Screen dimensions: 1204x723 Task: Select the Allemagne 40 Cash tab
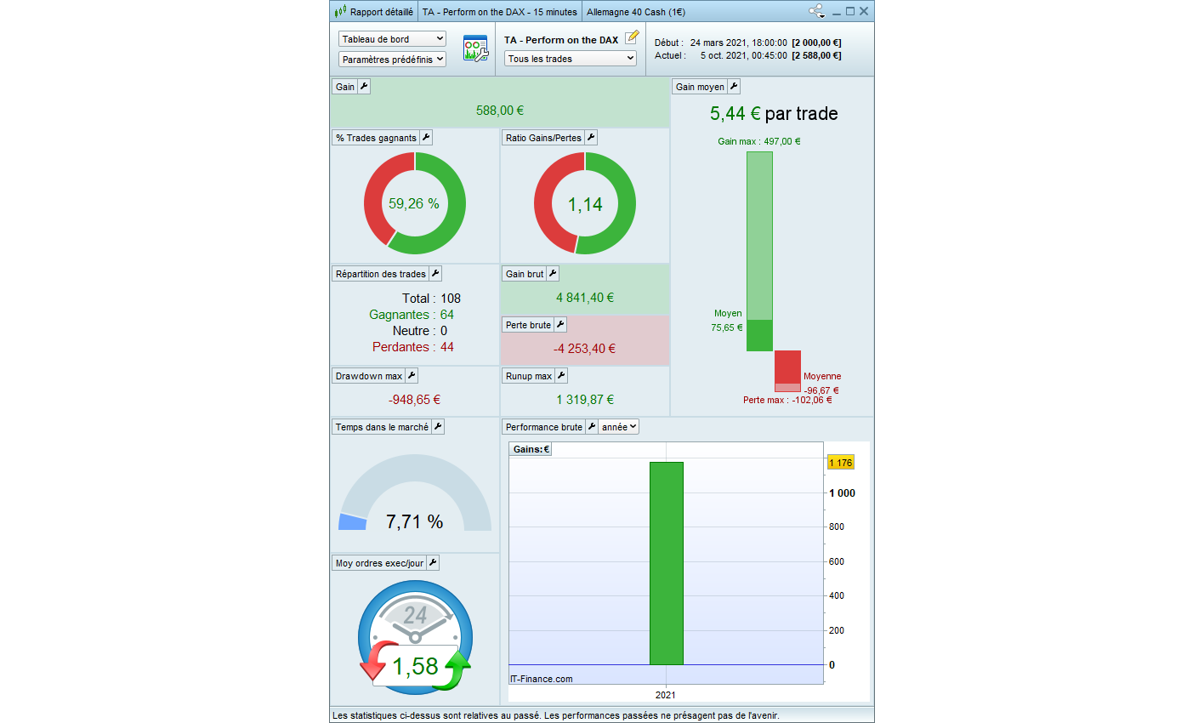[x=635, y=12]
